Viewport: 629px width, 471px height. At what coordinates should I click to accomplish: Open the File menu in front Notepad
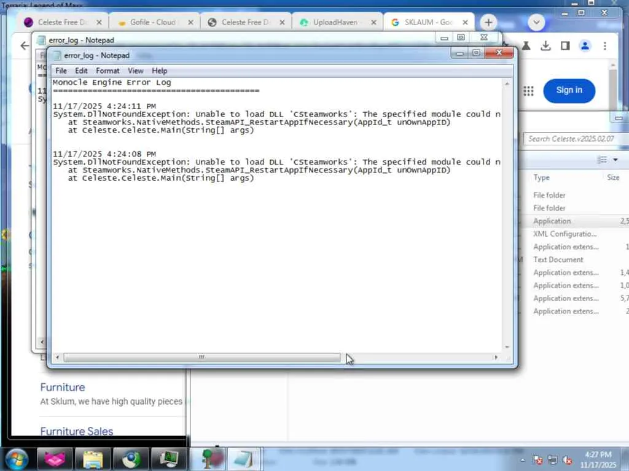pos(61,71)
